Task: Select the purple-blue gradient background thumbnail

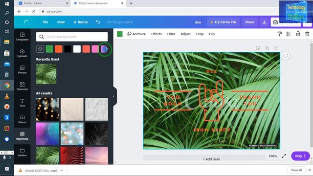Action: [47, 133]
